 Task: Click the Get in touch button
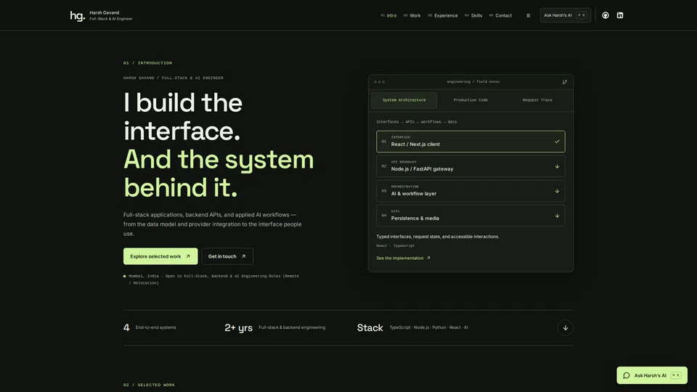227,256
